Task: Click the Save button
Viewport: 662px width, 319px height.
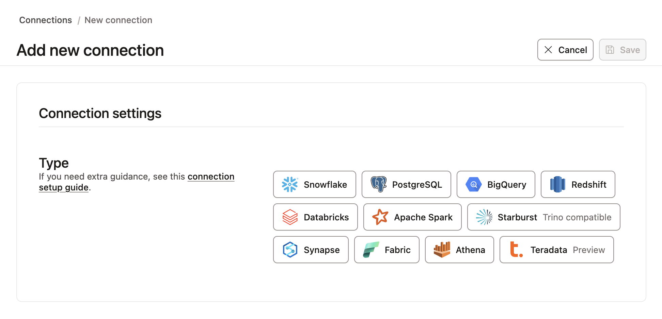Action: 622,50
